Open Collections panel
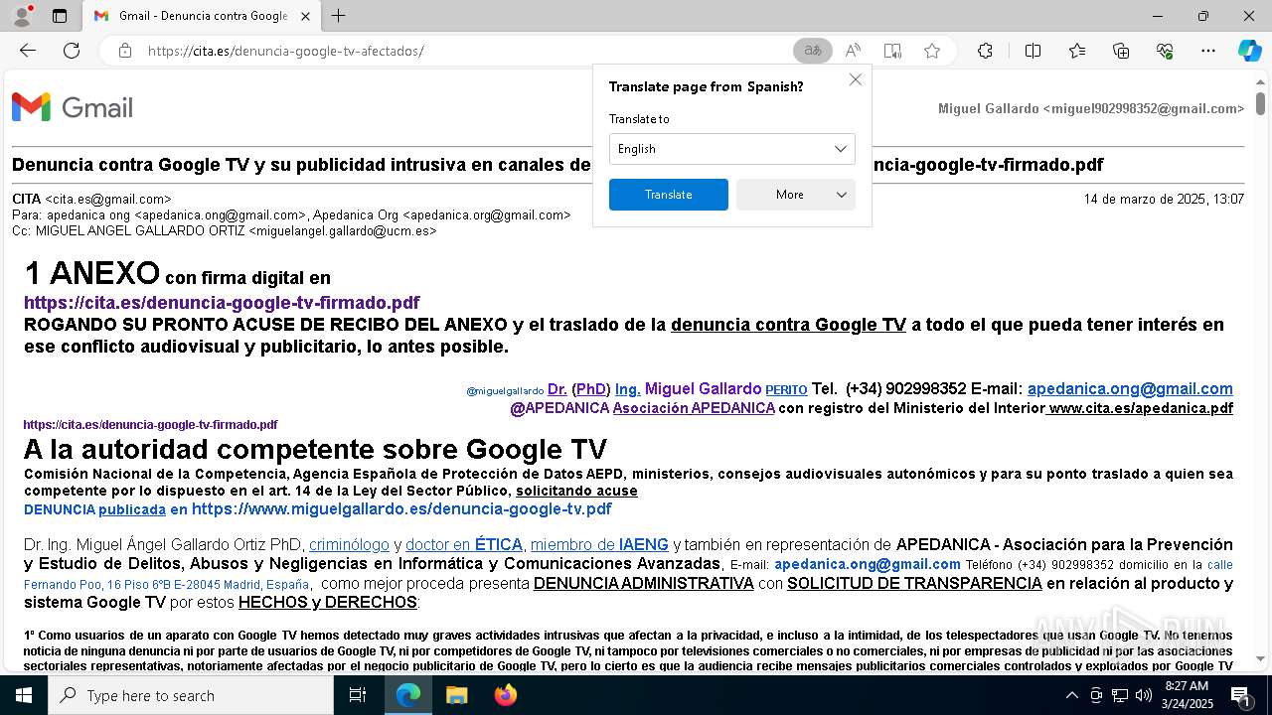 [1121, 51]
